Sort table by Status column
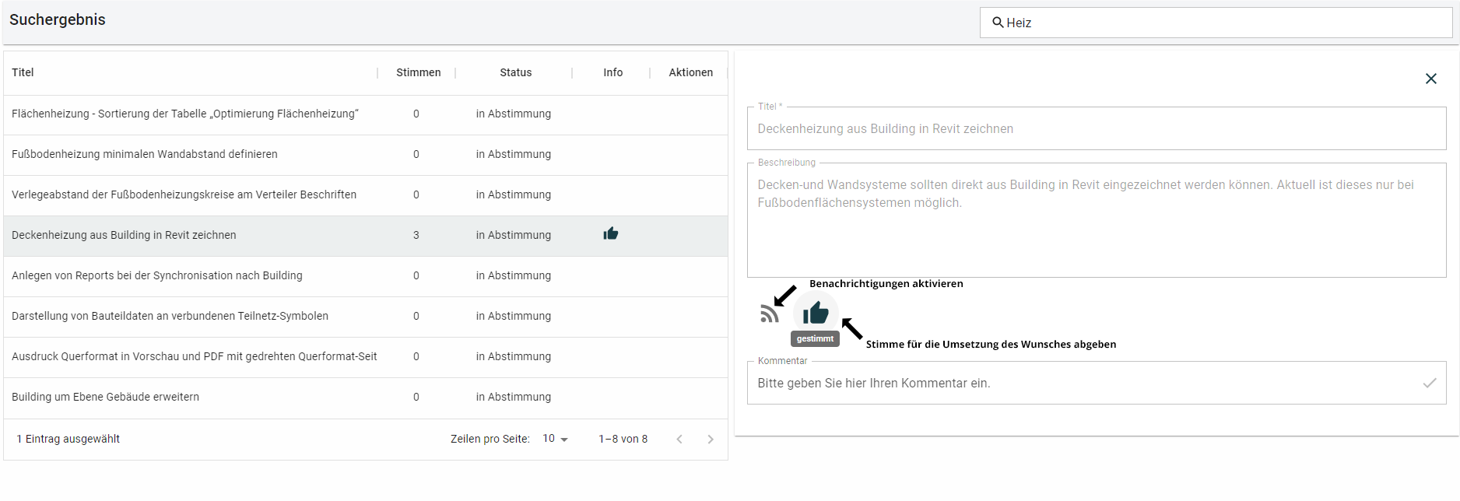 click(515, 72)
